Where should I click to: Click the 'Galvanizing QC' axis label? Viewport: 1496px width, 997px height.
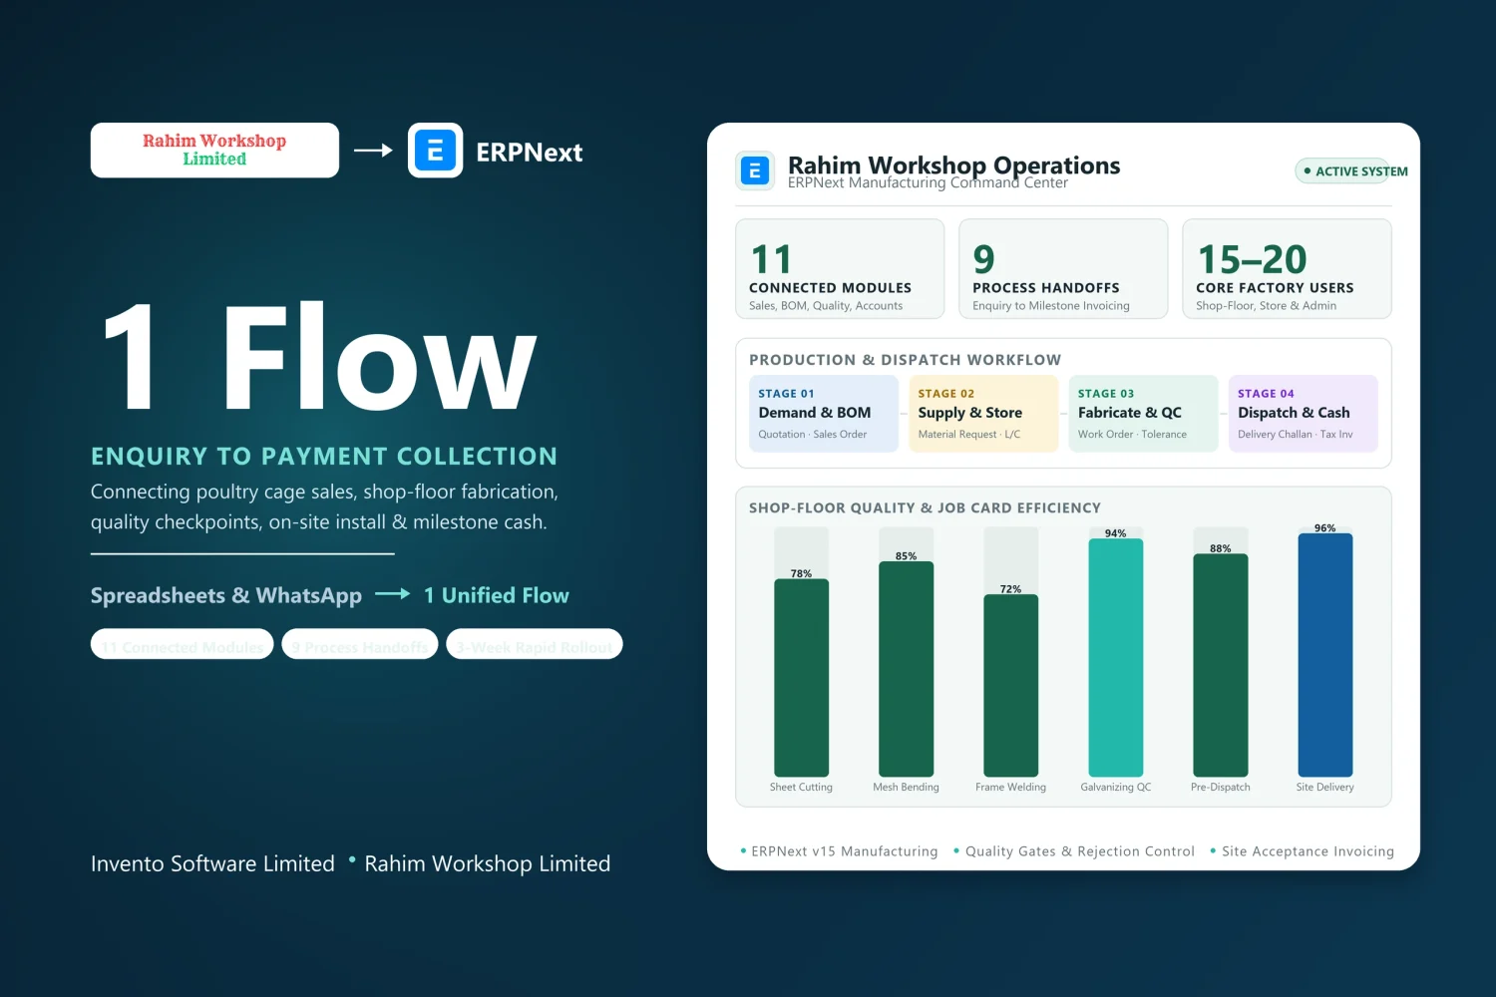tap(1115, 788)
